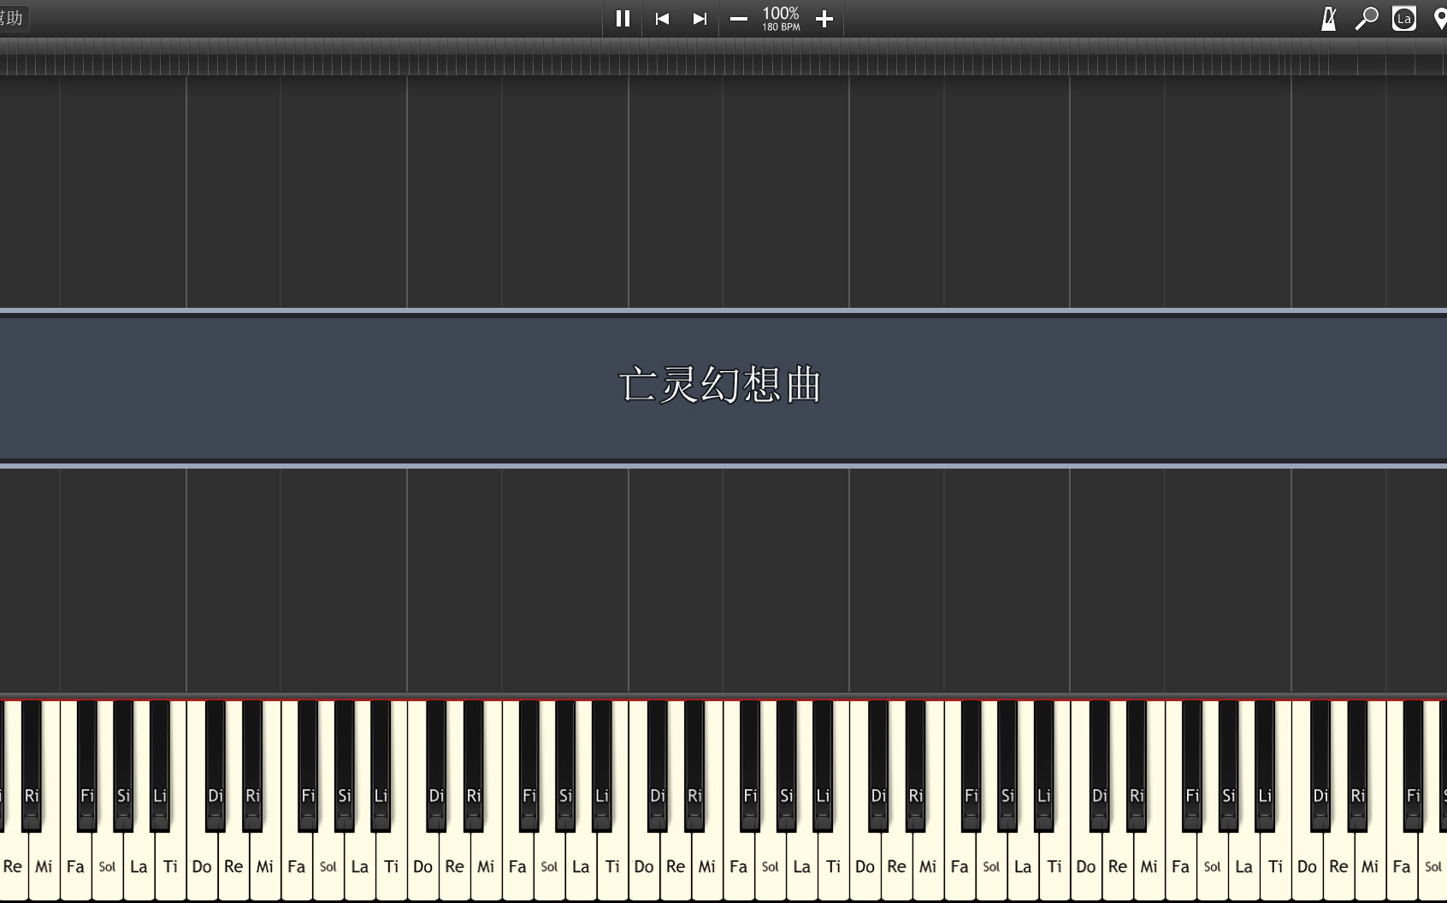The image size is (1447, 903).
Task: Increase playback speed with the plus button
Action: 824,19
